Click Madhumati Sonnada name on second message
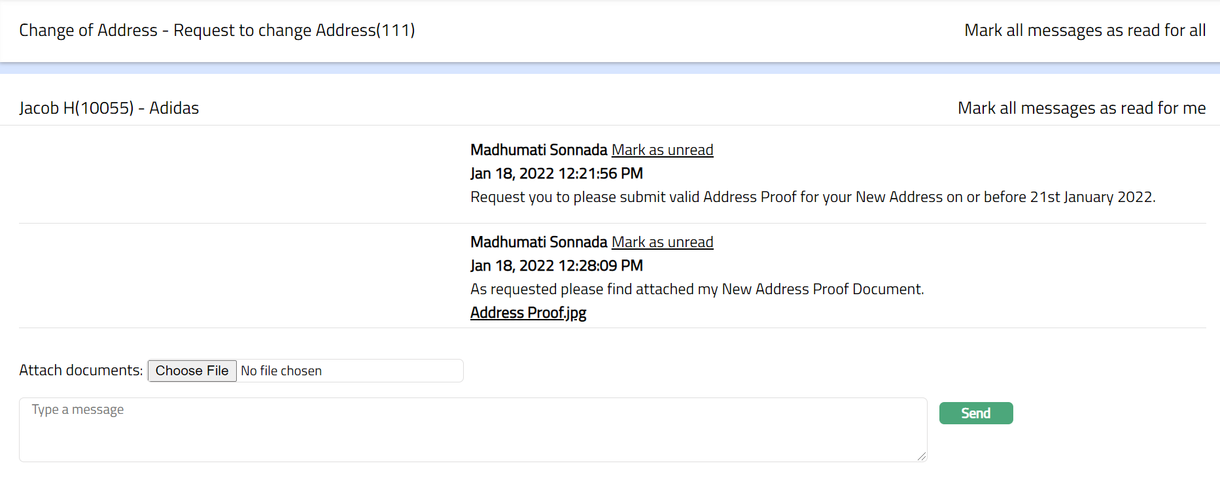This screenshot has height=489, width=1220. click(538, 243)
